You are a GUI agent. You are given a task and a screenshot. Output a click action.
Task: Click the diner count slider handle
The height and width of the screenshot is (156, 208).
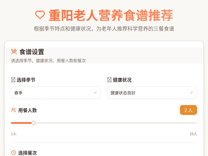(x=33, y=123)
